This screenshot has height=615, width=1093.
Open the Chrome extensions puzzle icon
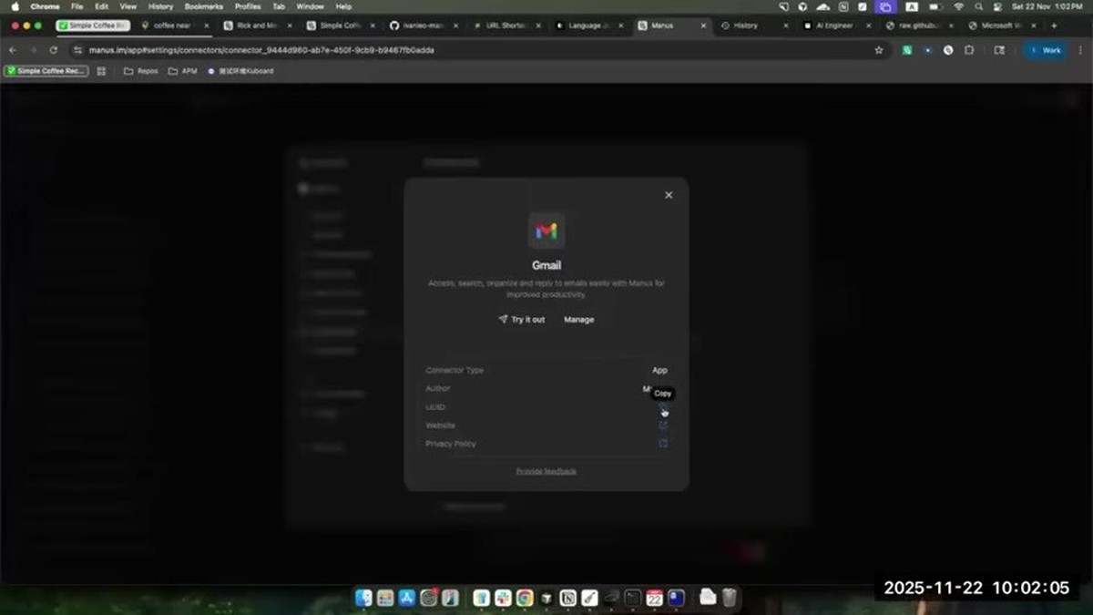969,50
